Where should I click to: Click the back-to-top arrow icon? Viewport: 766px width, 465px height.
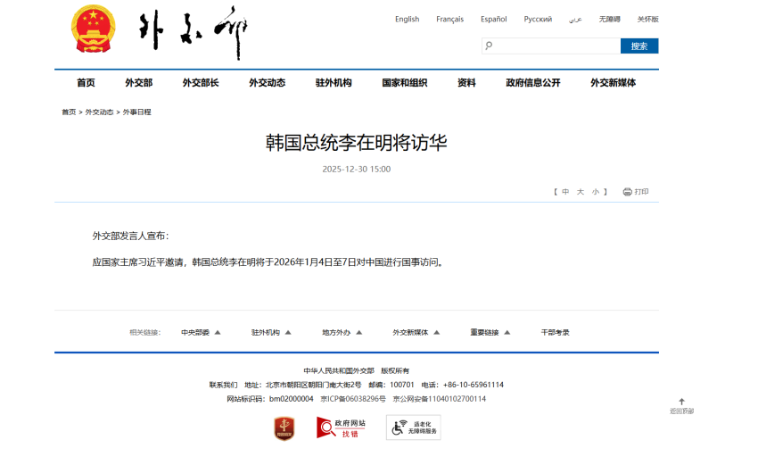click(681, 402)
